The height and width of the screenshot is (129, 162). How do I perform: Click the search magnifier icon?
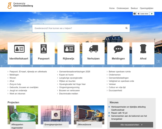pyautogui.click(x=126, y=28)
